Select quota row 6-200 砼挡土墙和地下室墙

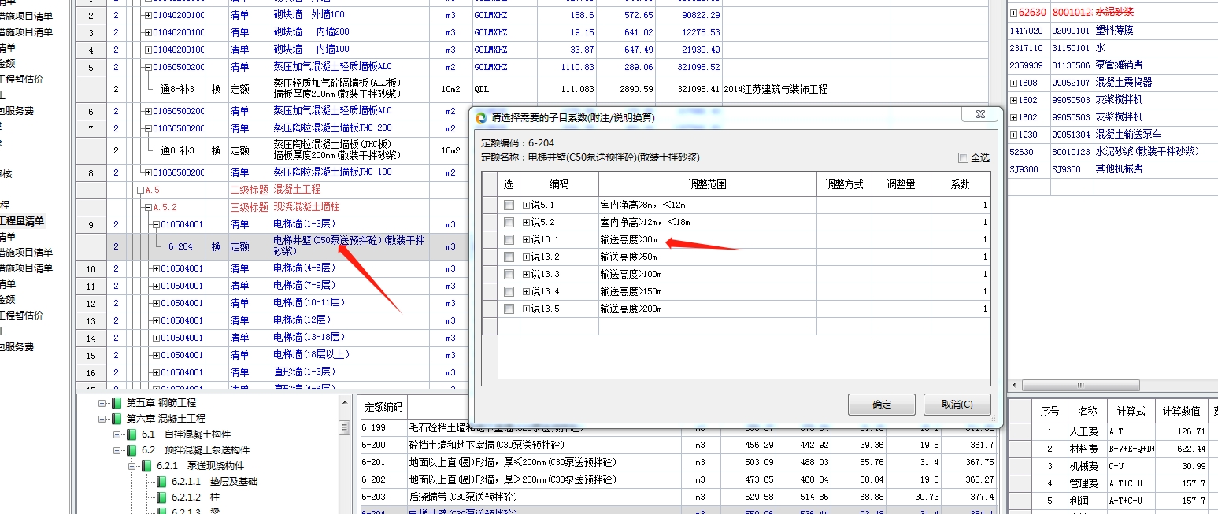(677, 445)
